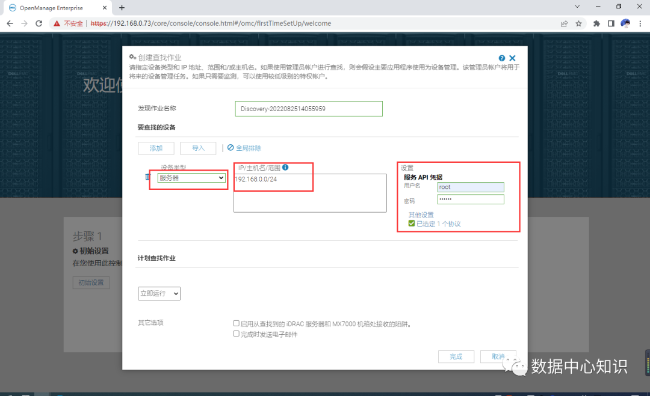Viewport: 650px width, 396px height.
Task: Click the browser forward arrow
Action: 25,23
